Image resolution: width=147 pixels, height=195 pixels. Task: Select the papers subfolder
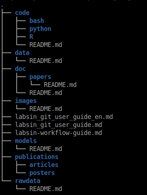[x=40, y=77]
